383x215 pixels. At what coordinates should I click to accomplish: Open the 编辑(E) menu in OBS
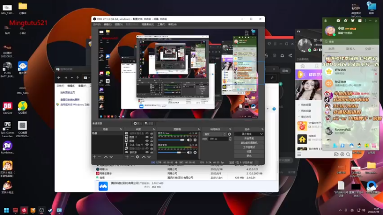(x=107, y=24)
